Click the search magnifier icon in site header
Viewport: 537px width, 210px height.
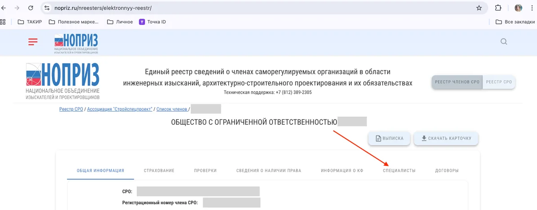pyautogui.click(x=504, y=42)
